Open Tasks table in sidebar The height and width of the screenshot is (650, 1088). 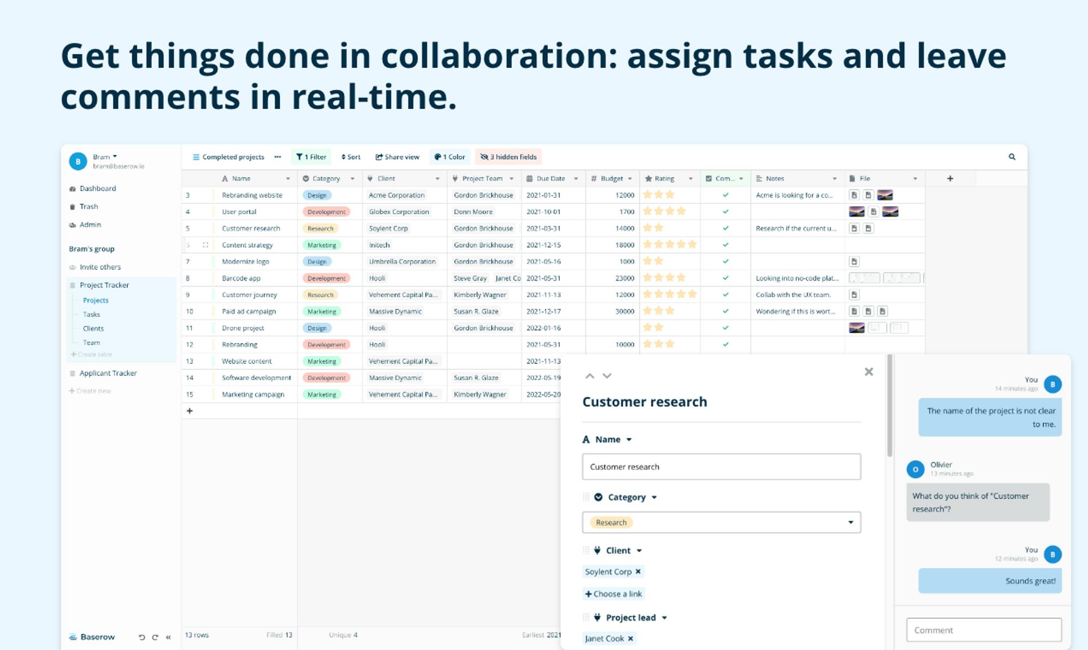tap(91, 314)
